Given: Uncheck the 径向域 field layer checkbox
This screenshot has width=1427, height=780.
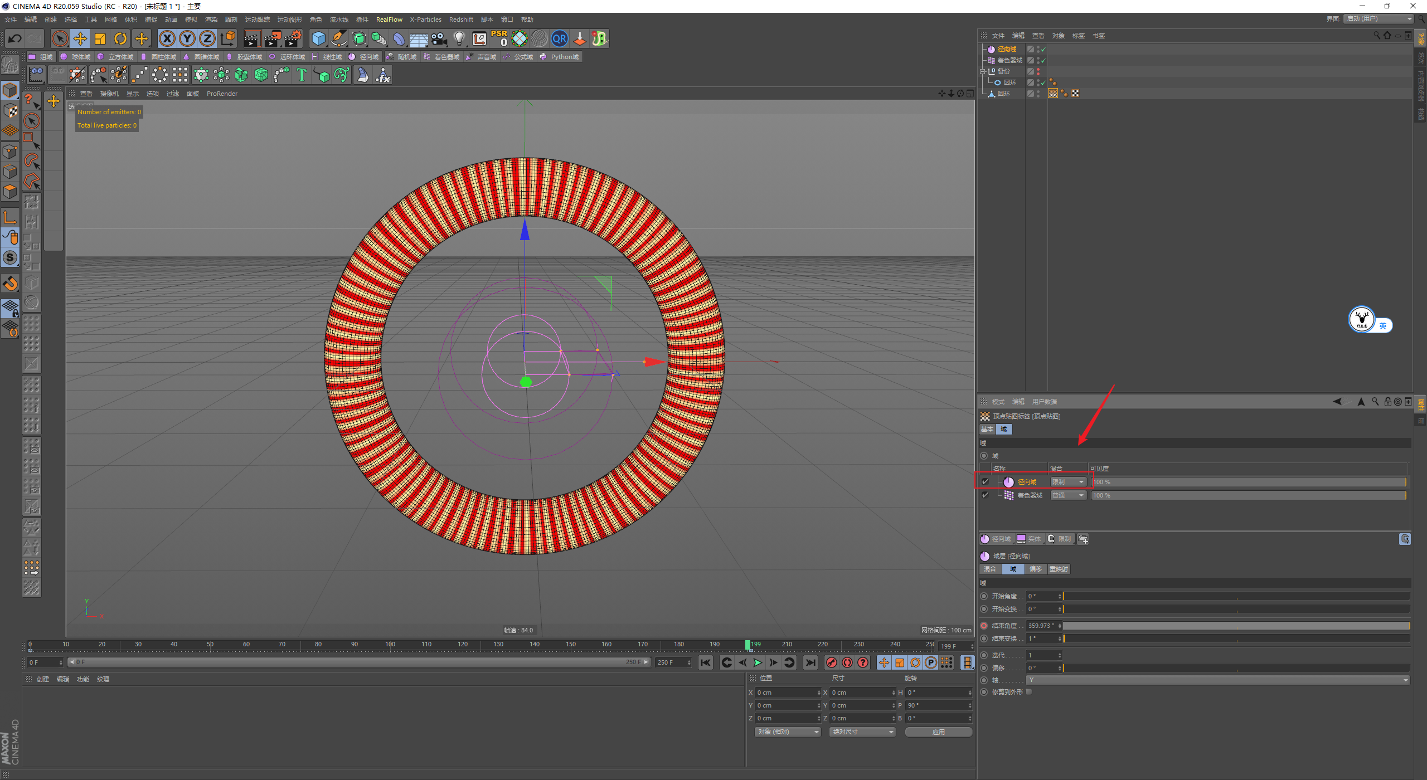Looking at the screenshot, I should coord(985,482).
